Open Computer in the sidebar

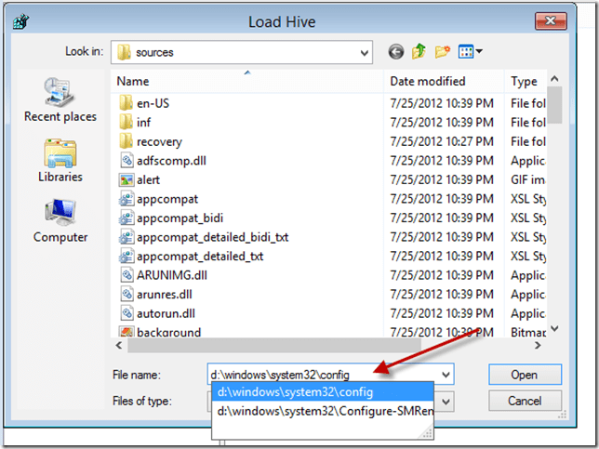[x=60, y=220]
